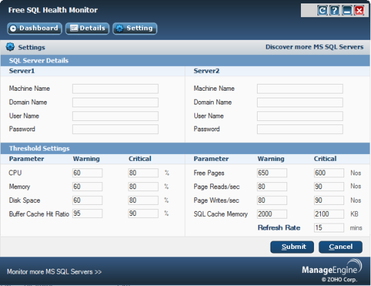Focus Server1 Machine Name field

tap(115, 89)
